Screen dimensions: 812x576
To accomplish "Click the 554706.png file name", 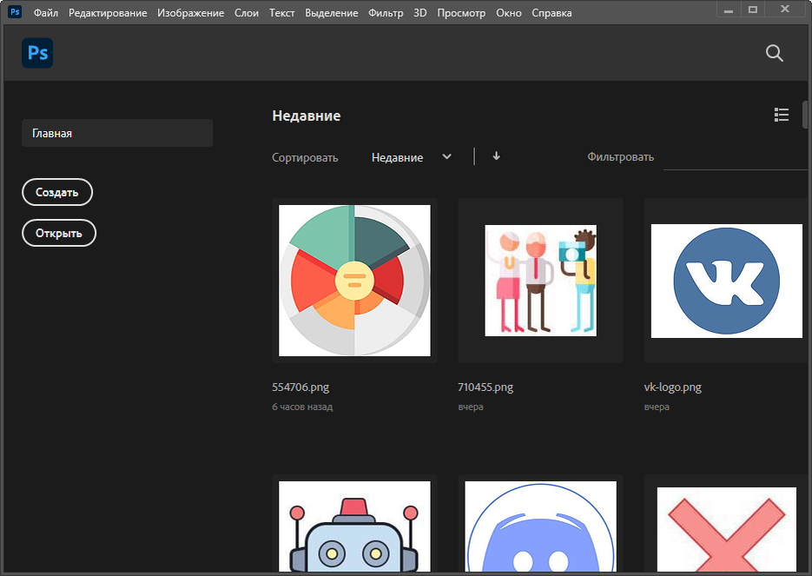I will (x=300, y=387).
